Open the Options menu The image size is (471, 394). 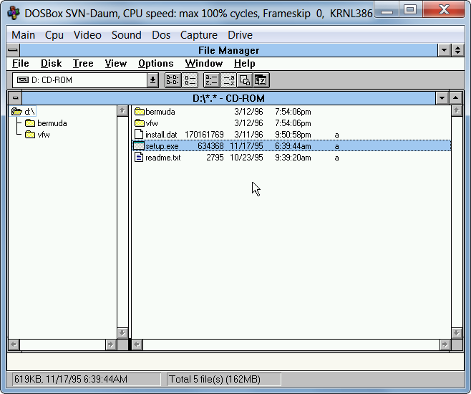[x=155, y=64]
